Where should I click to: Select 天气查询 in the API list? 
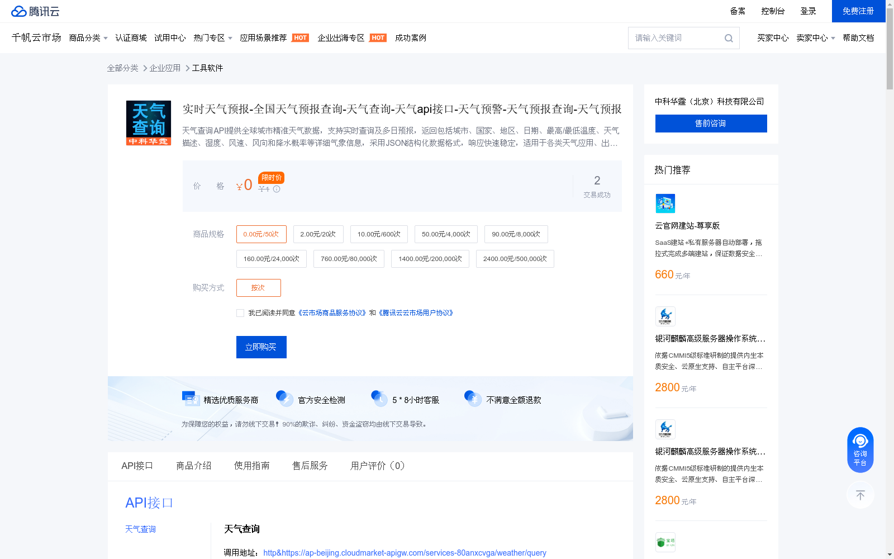[x=140, y=529]
